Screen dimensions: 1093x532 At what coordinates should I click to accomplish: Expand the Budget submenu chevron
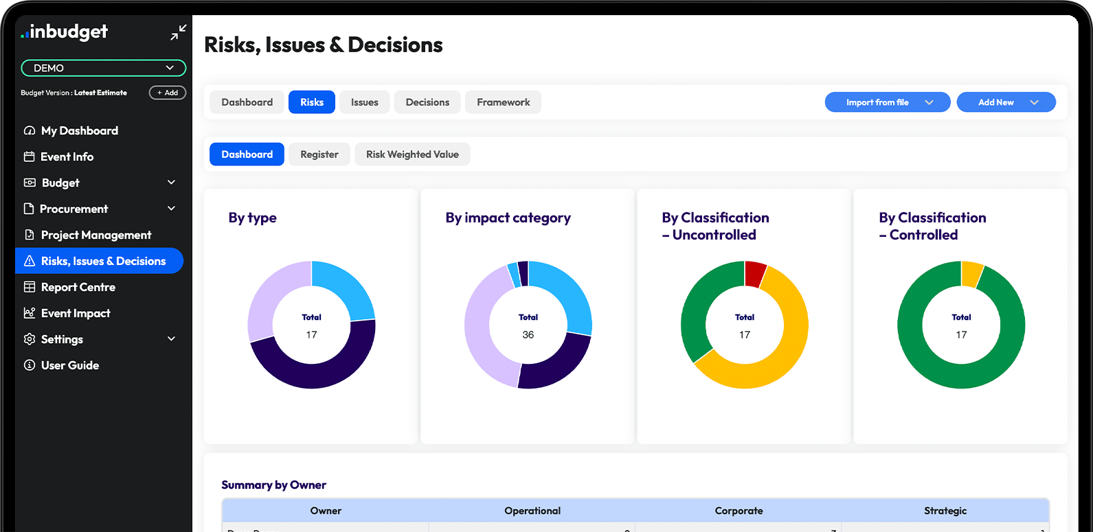click(172, 183)
